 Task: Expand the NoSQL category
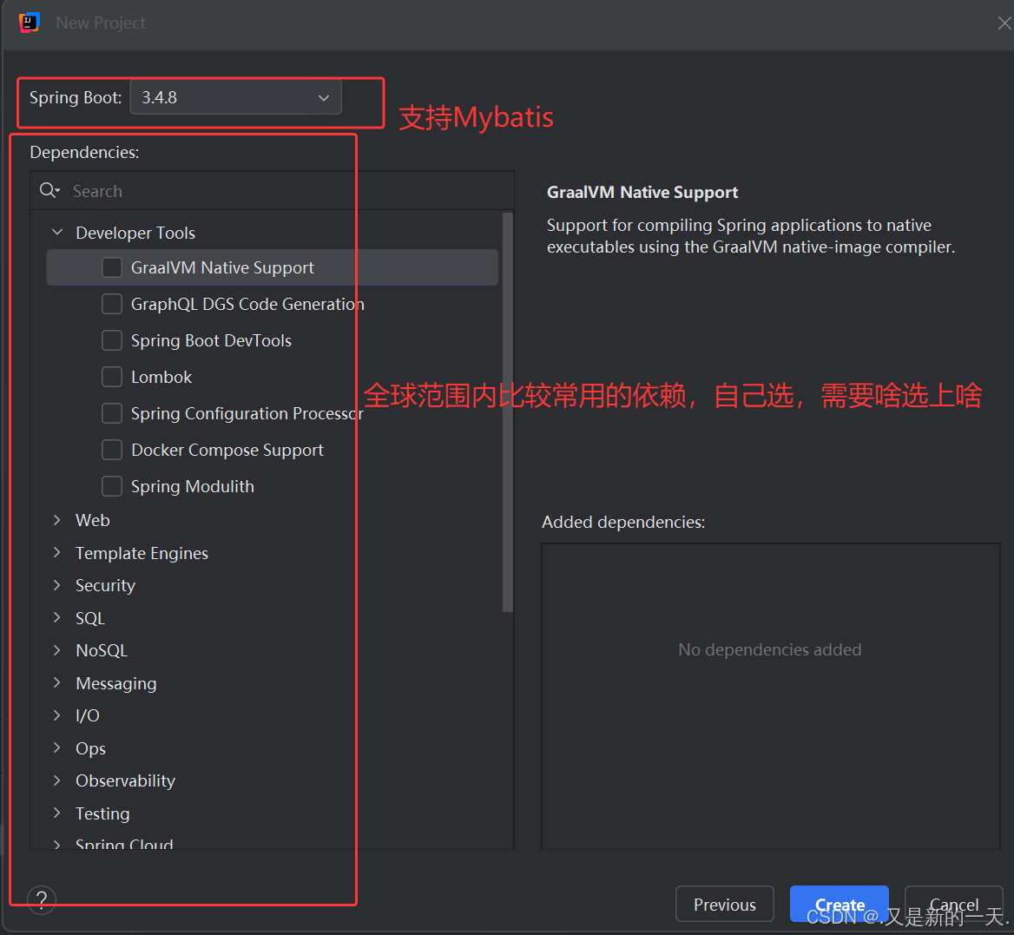click(x=57, y=650)
